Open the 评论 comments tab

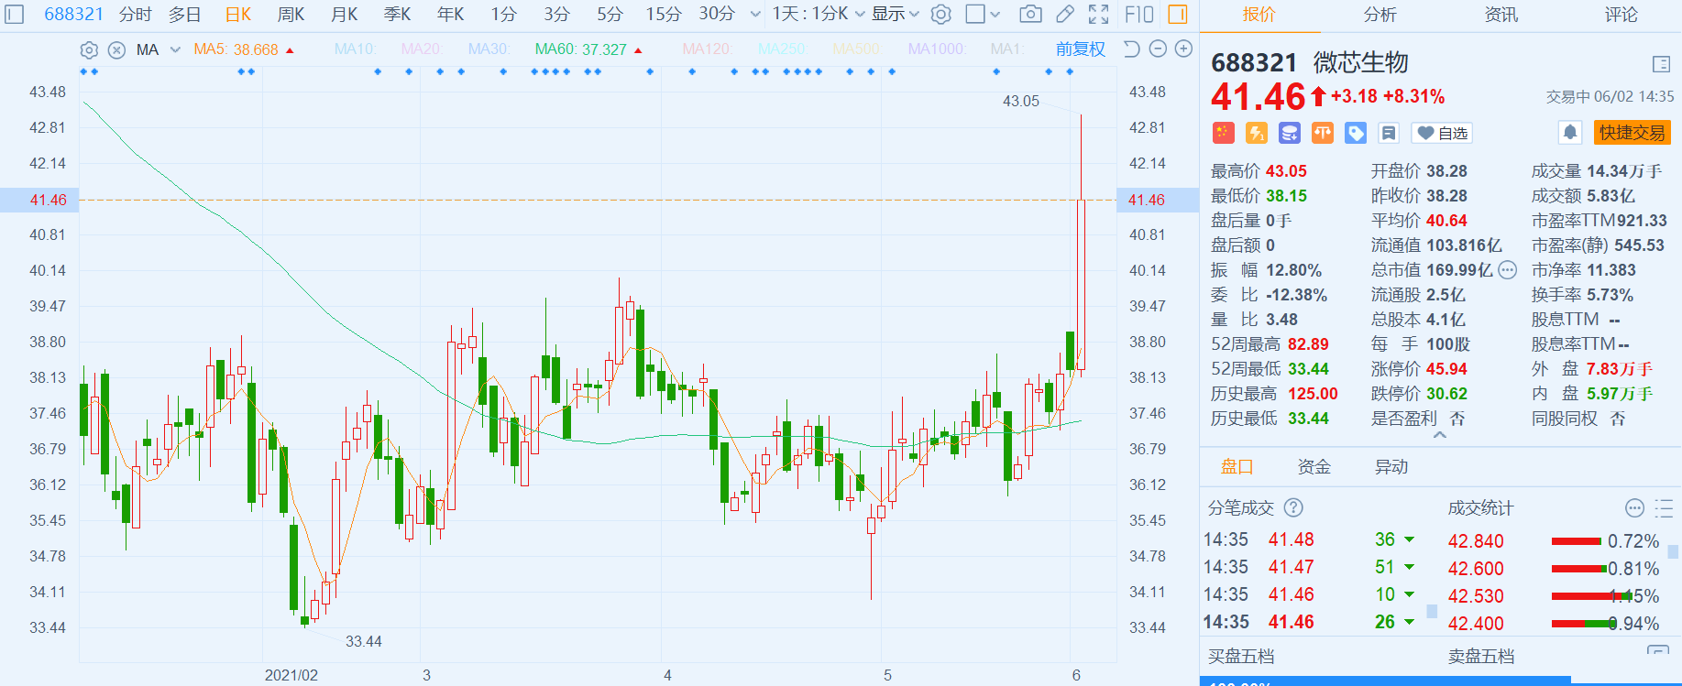click(1622, 15)
